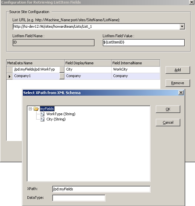Open browse button in the WorkTyp metadata row

coord(62,70)
